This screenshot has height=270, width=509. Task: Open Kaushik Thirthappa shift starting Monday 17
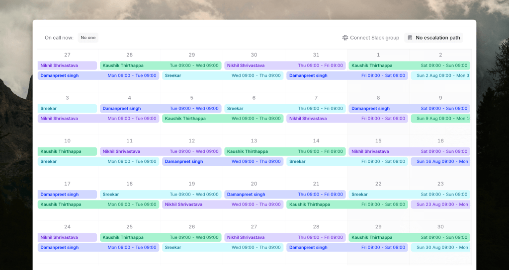pyautogui.click(x=98, y=204)
